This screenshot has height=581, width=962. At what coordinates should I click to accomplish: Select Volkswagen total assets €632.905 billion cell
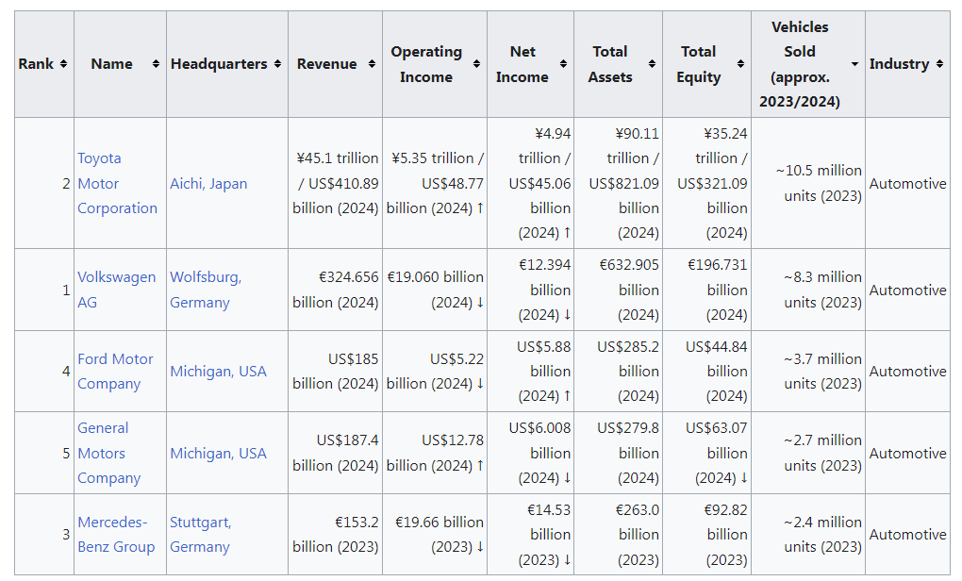(619, 290)
